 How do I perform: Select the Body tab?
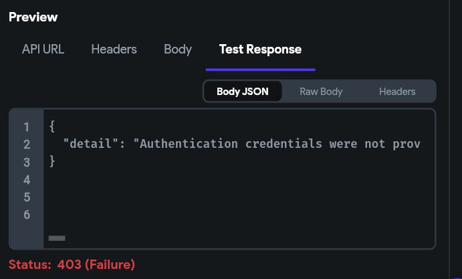(x=178, y=50)
